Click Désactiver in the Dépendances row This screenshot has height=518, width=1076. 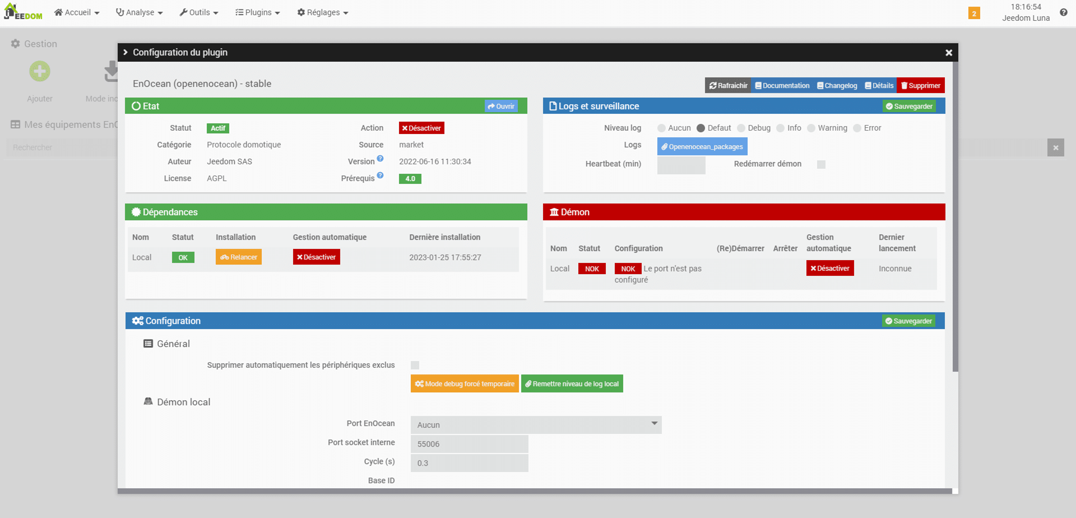tap(317, 257)
